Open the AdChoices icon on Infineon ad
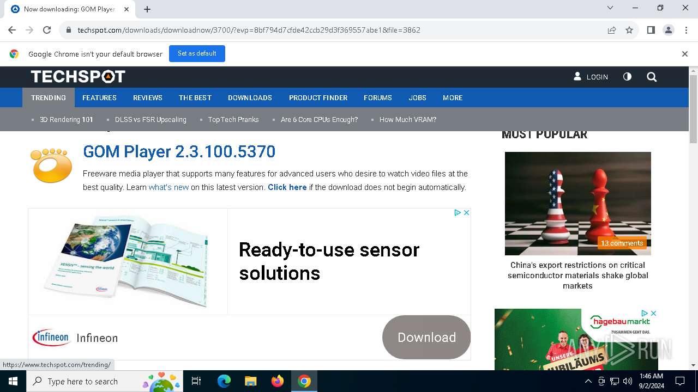This screenshot has width=698, height=392. (458, 213)
